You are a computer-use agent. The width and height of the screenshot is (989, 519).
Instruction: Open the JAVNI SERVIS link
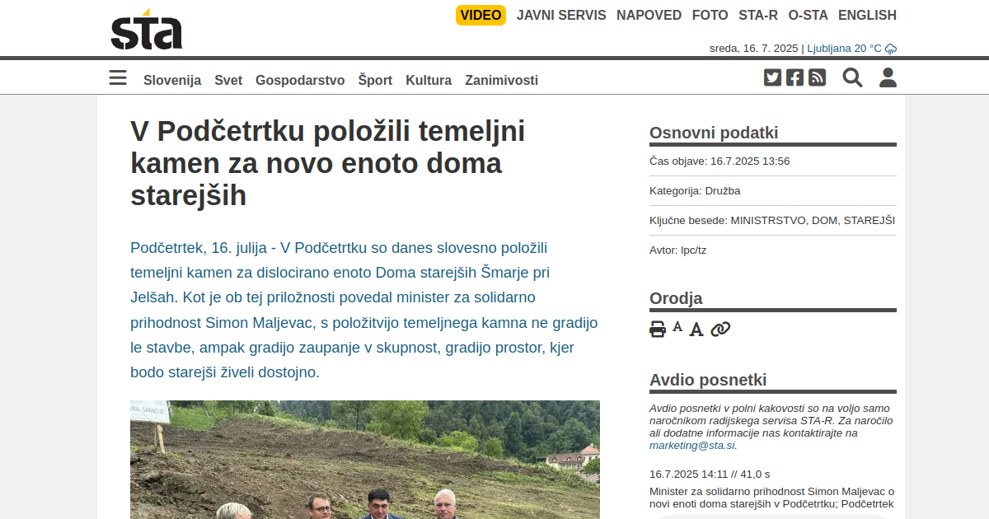click(561, 15)
